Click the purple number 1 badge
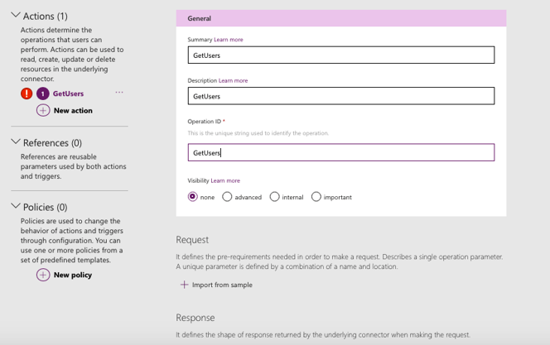 tap(42, 93)
